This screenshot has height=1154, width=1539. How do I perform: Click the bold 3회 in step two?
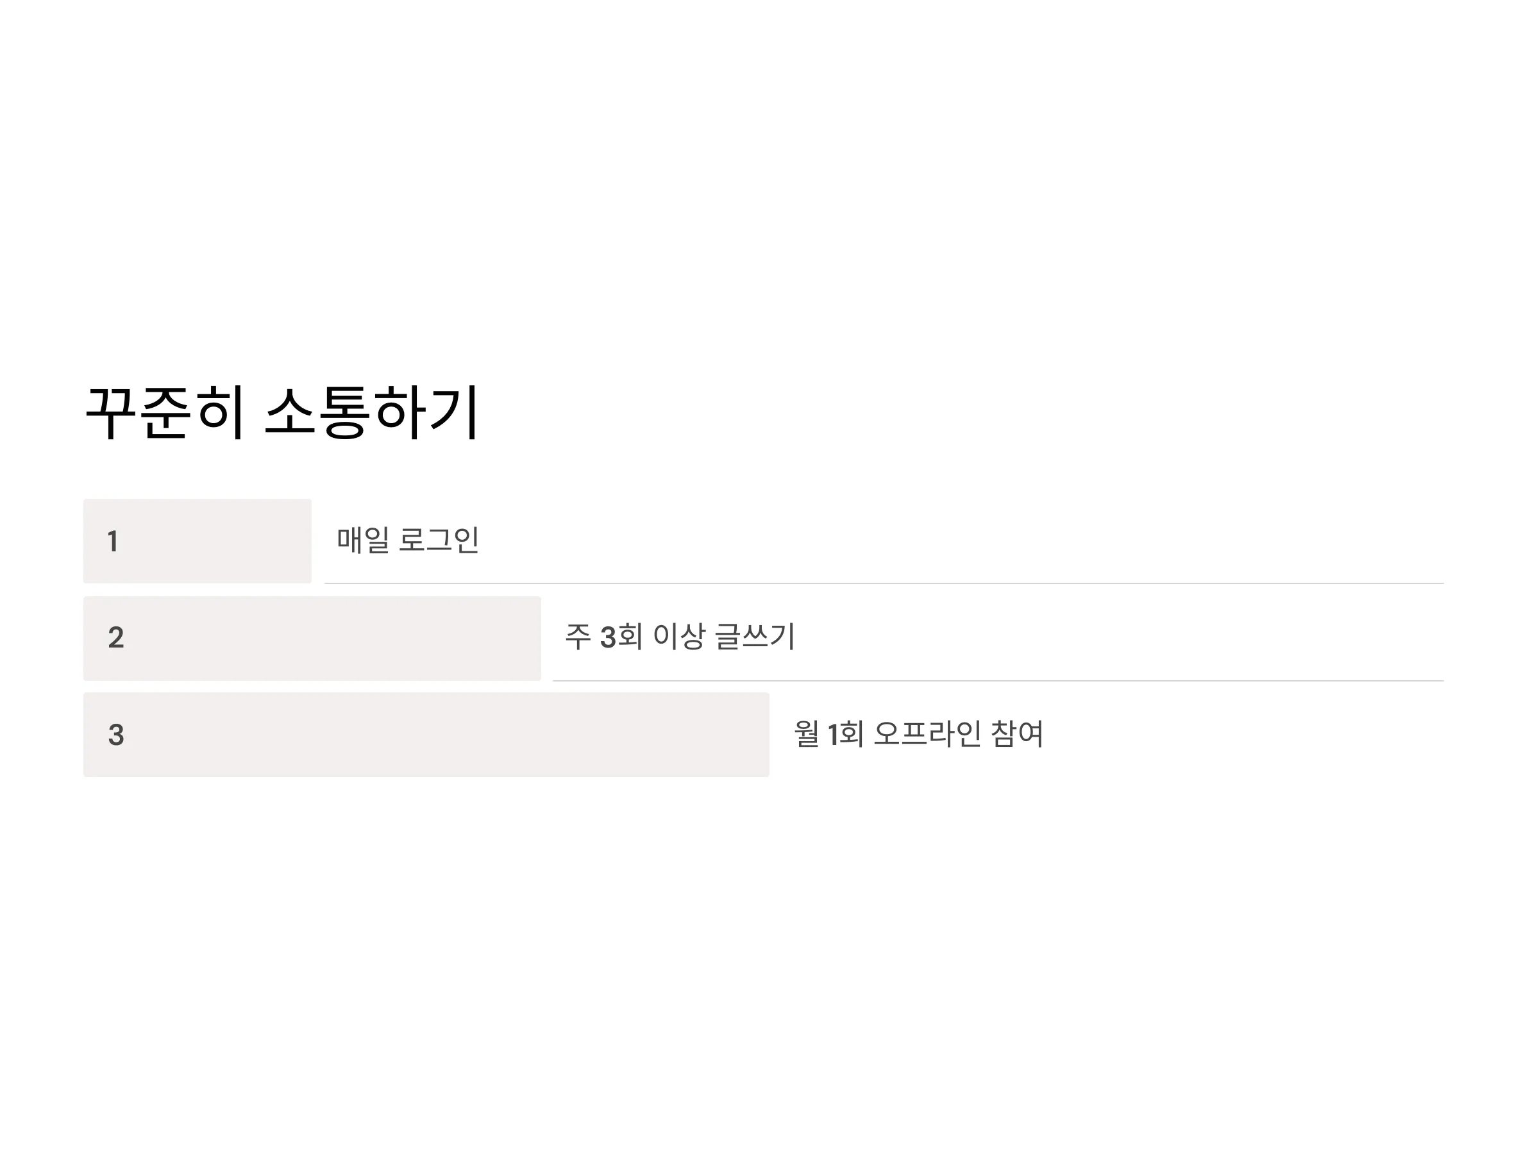(621, 637)
